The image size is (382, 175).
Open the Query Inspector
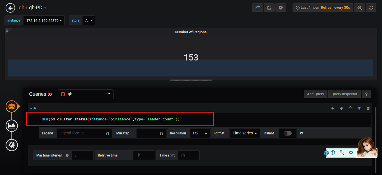click(x=344, y=94)
